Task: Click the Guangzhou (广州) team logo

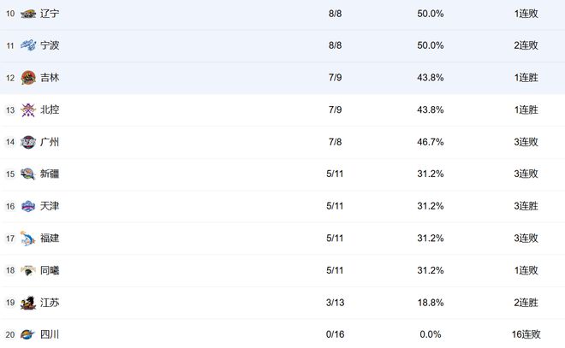Action: (x=28, y=142)
